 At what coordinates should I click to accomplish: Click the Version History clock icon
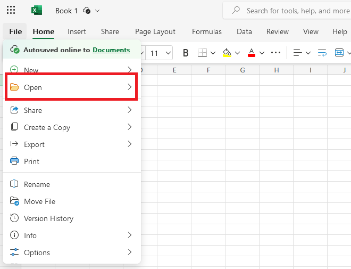[x=14, y=218]
